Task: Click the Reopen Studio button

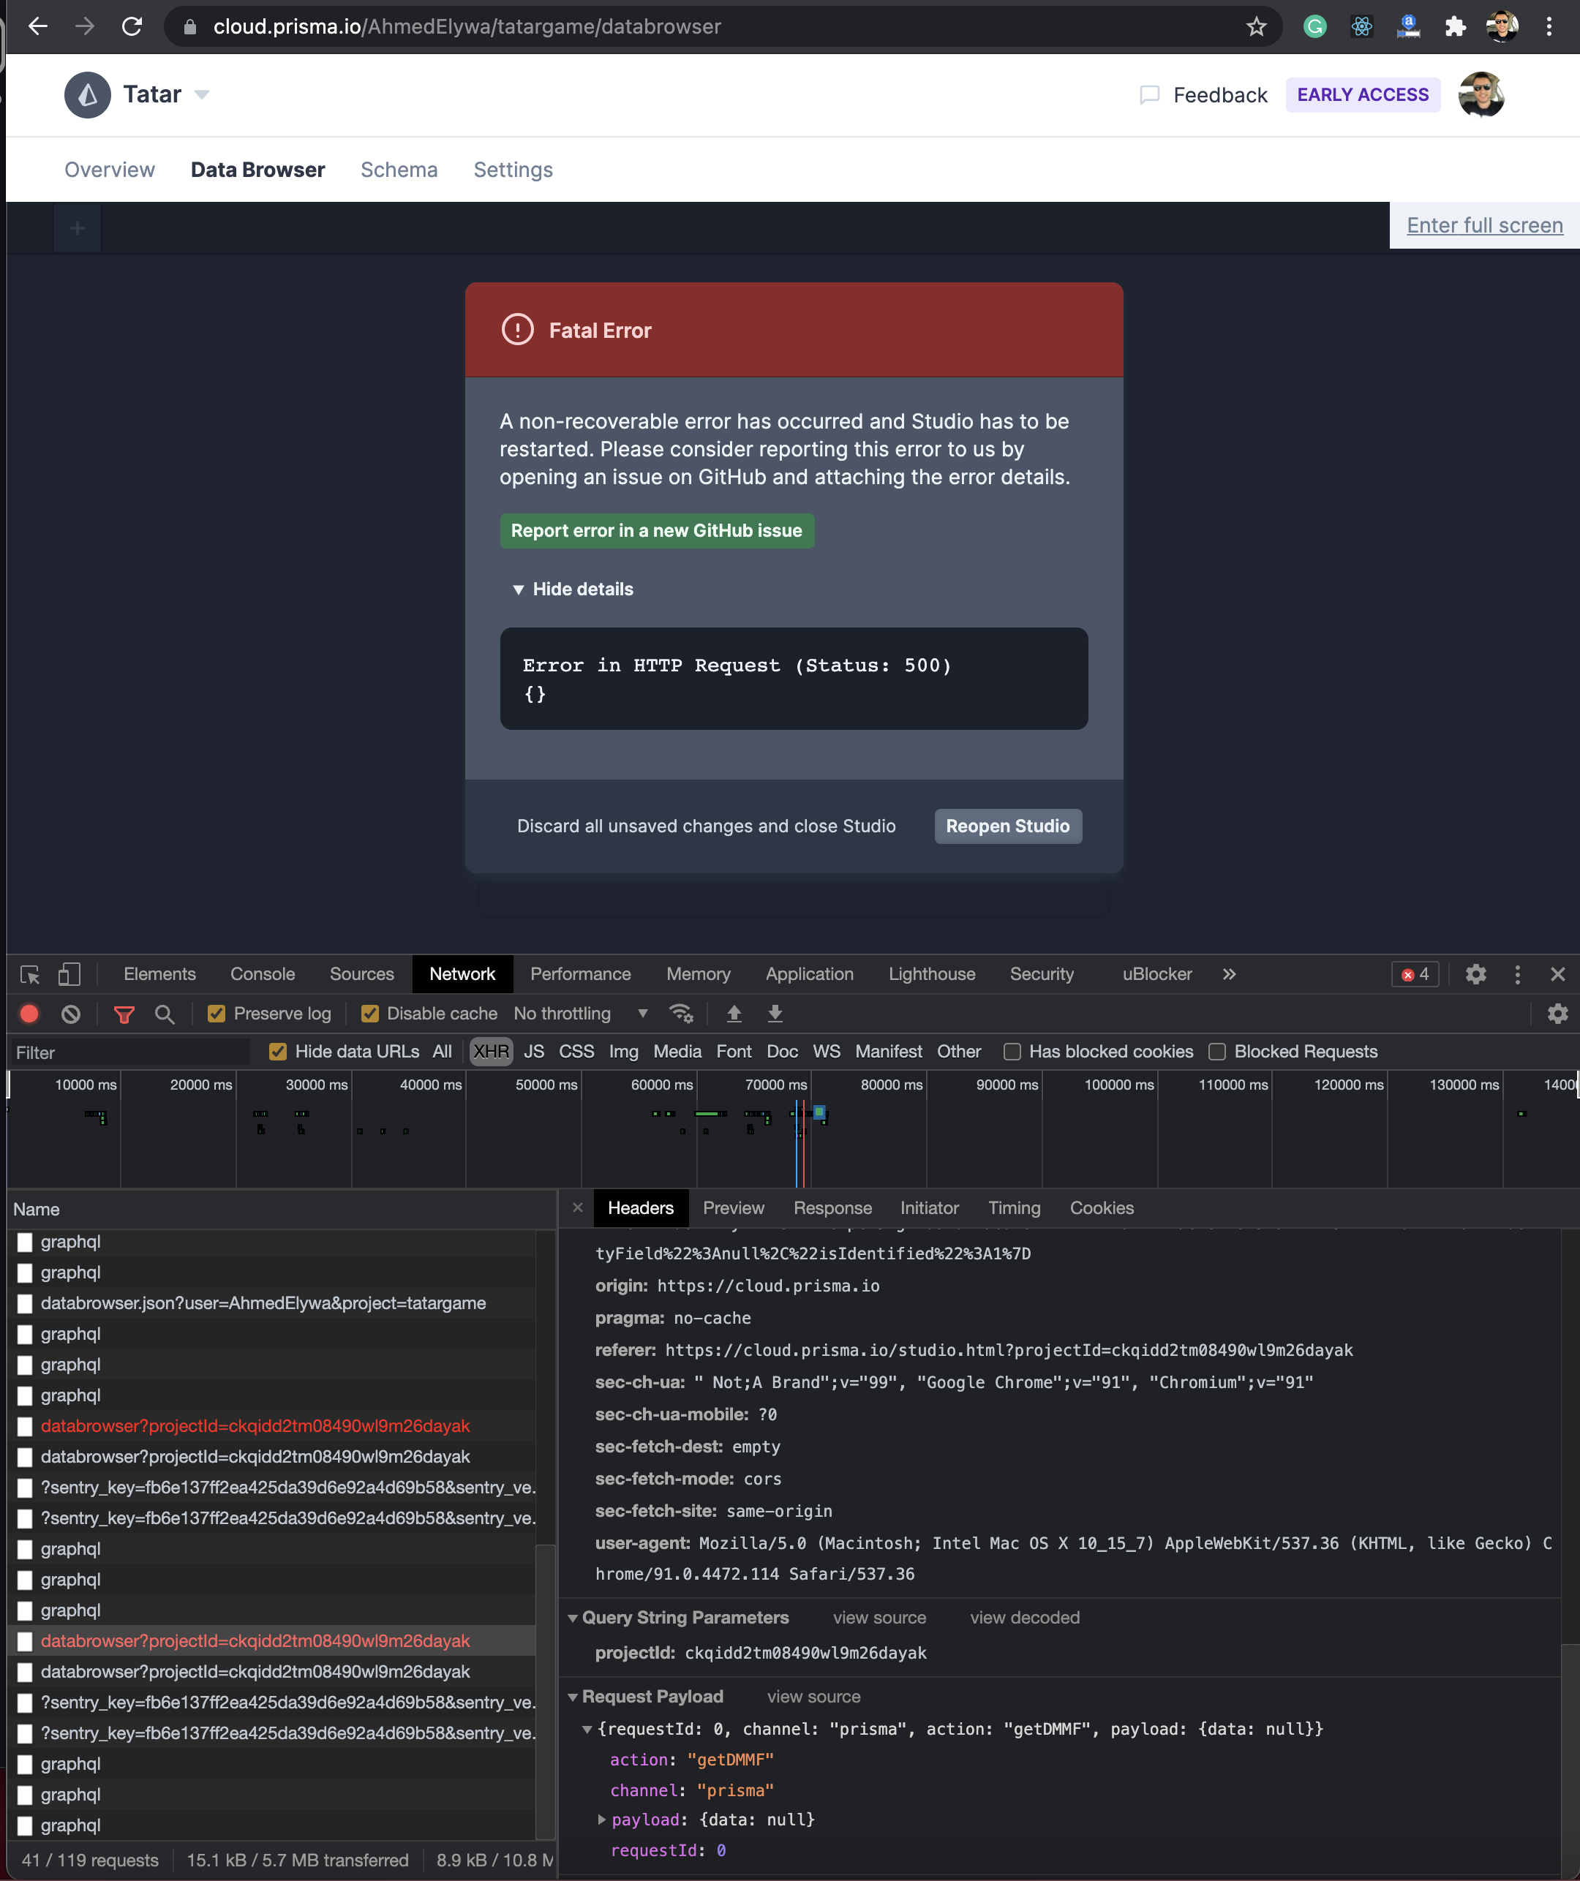Action: click(x=1008, y=826)
